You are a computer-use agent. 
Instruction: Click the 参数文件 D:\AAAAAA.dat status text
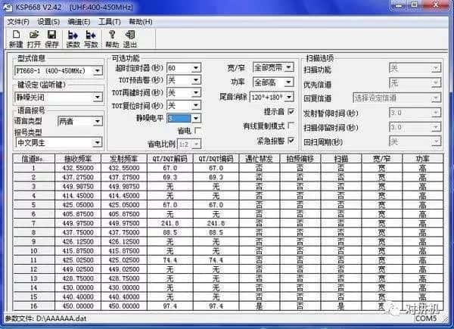pyautogui.click(x=45, y=318)
